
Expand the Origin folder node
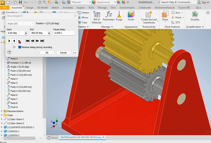pyautogui.click(x=2, y=115)
